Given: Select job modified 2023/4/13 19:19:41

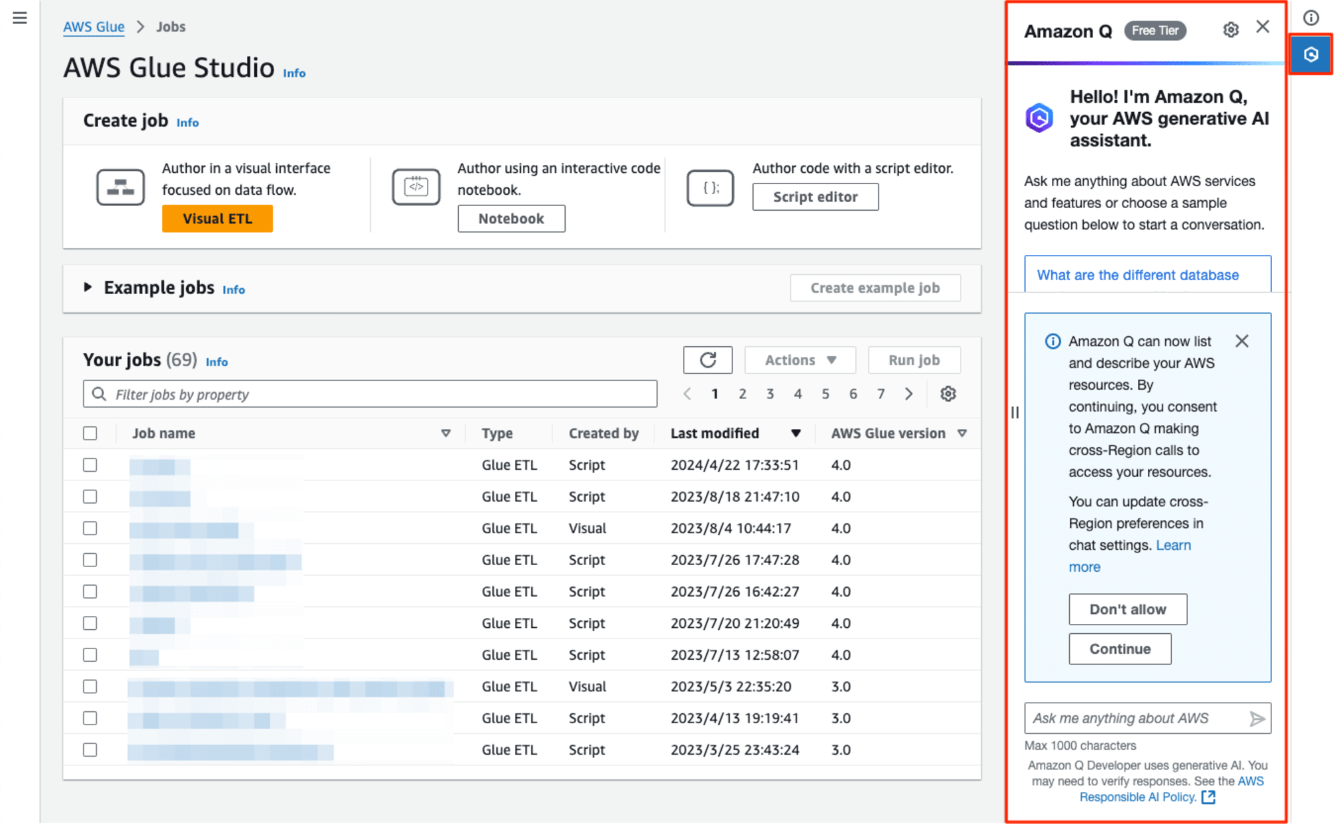Looking at the screenshot, I should click(x=90, y=719).
